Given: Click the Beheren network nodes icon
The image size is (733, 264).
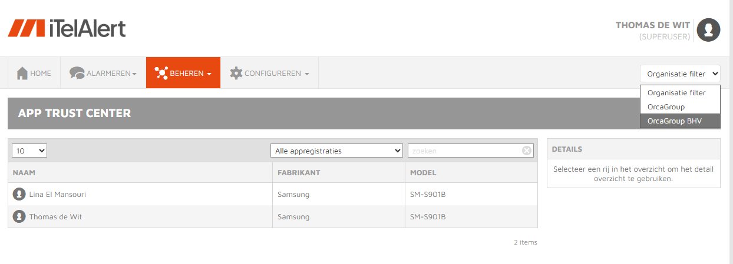Looking at the screenshot, I should click(x=161, y=73).
